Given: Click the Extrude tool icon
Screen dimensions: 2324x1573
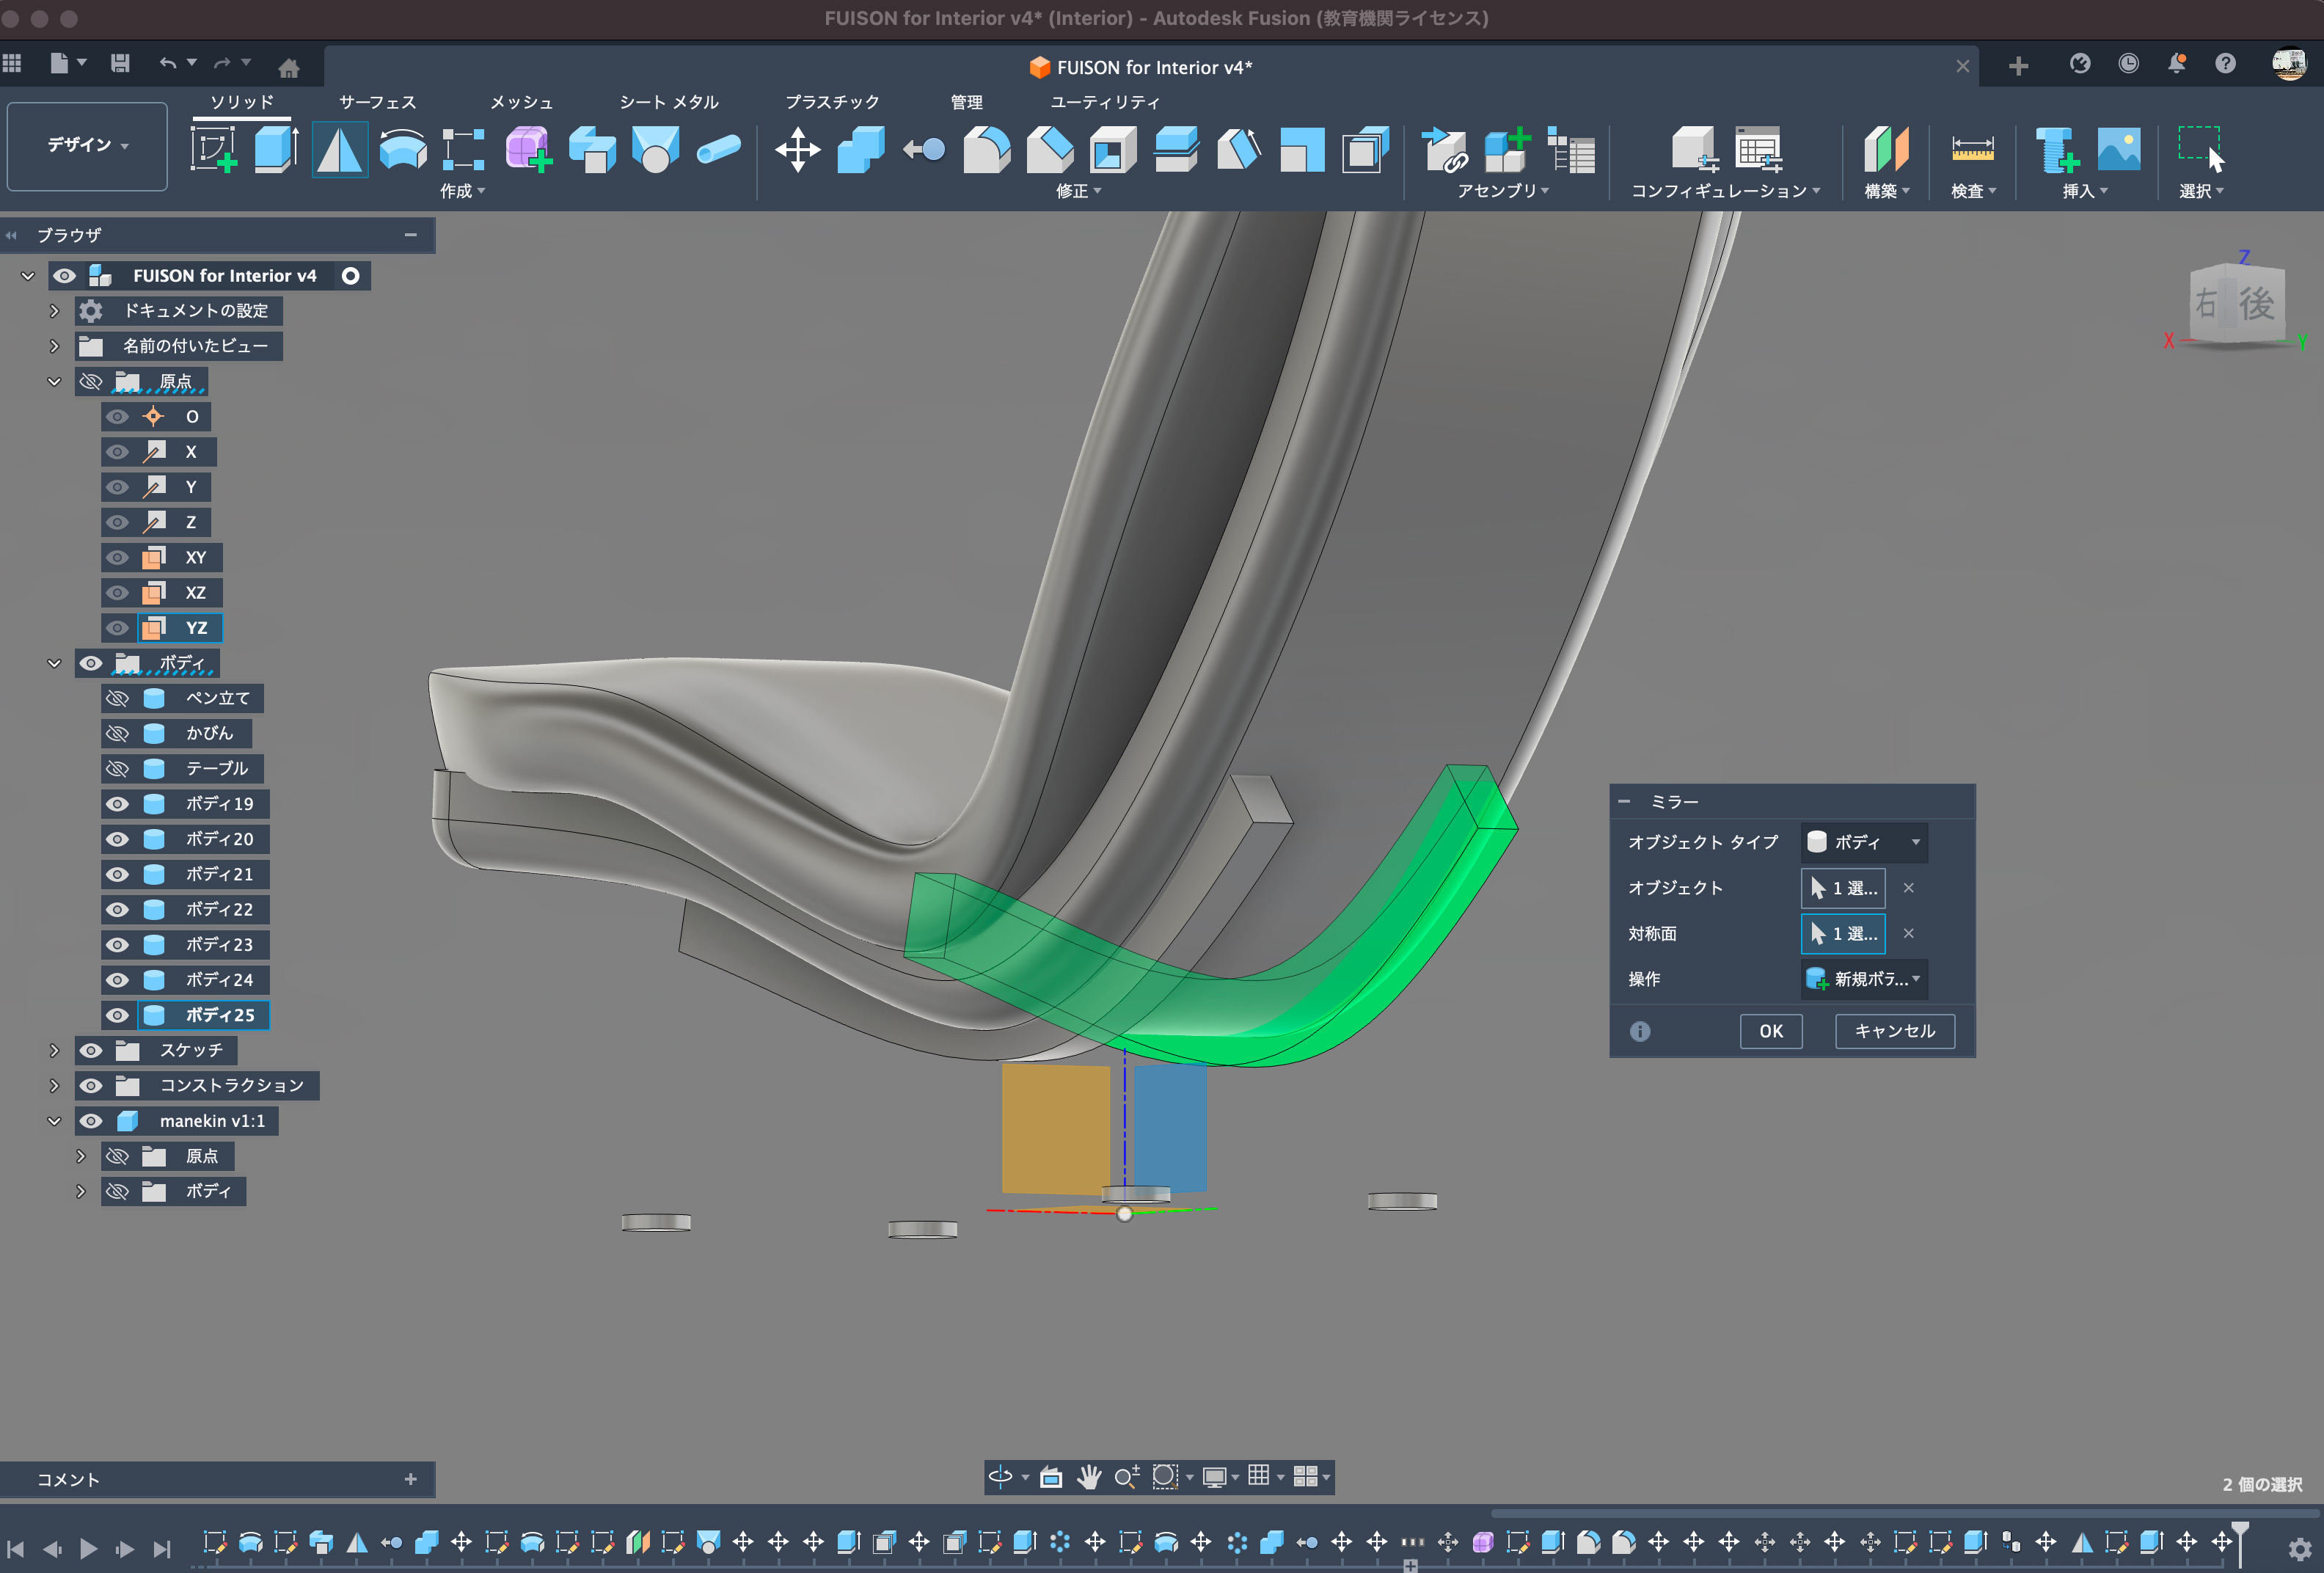Looking at the screenshot, I should (x=275, y=150).
